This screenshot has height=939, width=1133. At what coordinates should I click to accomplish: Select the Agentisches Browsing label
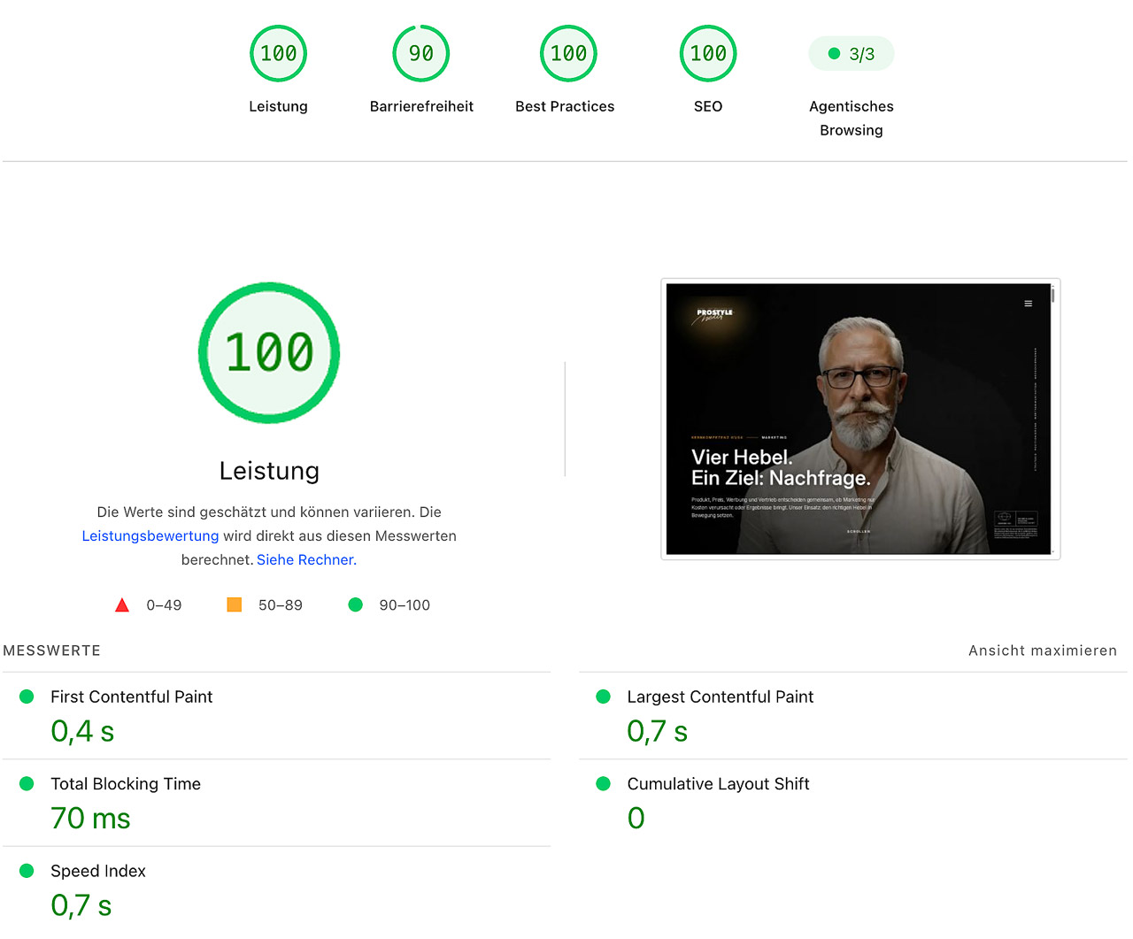click(852, 118)
